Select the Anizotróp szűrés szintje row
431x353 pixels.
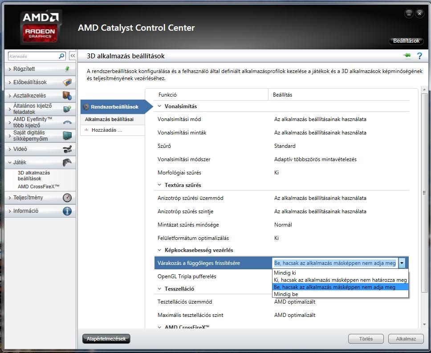[282, 211]
